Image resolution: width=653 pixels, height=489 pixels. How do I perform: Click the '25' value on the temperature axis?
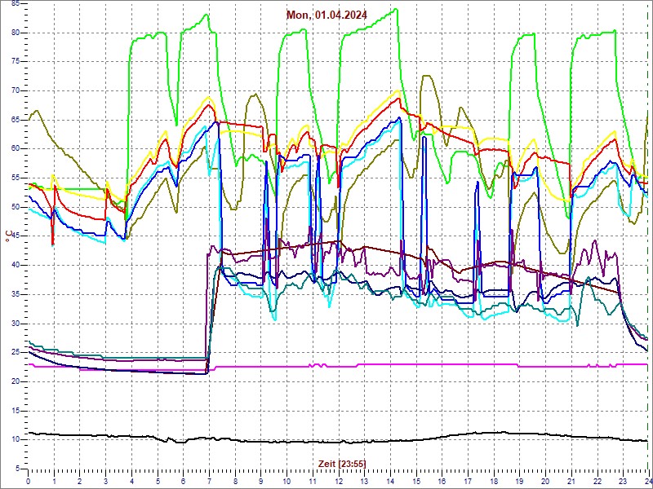tap(16, 352)
